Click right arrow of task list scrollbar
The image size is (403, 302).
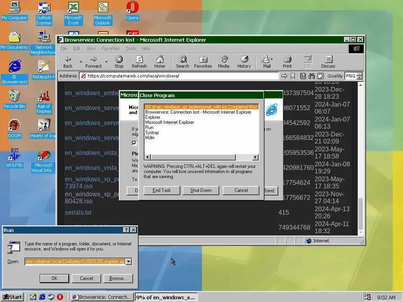pos(255,157)
